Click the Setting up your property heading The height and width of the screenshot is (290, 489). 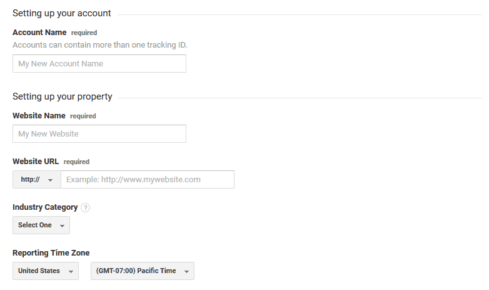click(62, 96)
